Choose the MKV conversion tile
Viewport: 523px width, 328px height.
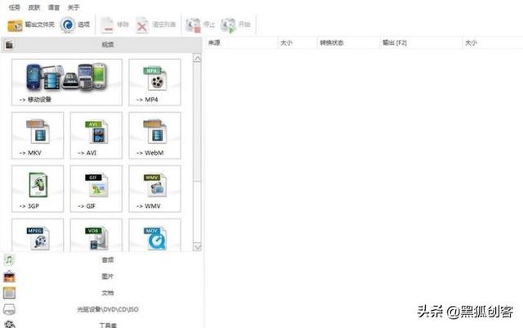pos(38,135)
